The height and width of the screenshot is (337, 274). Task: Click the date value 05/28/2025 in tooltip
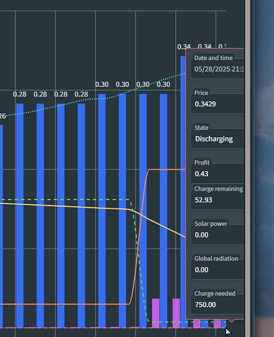[x=212, y=69]
